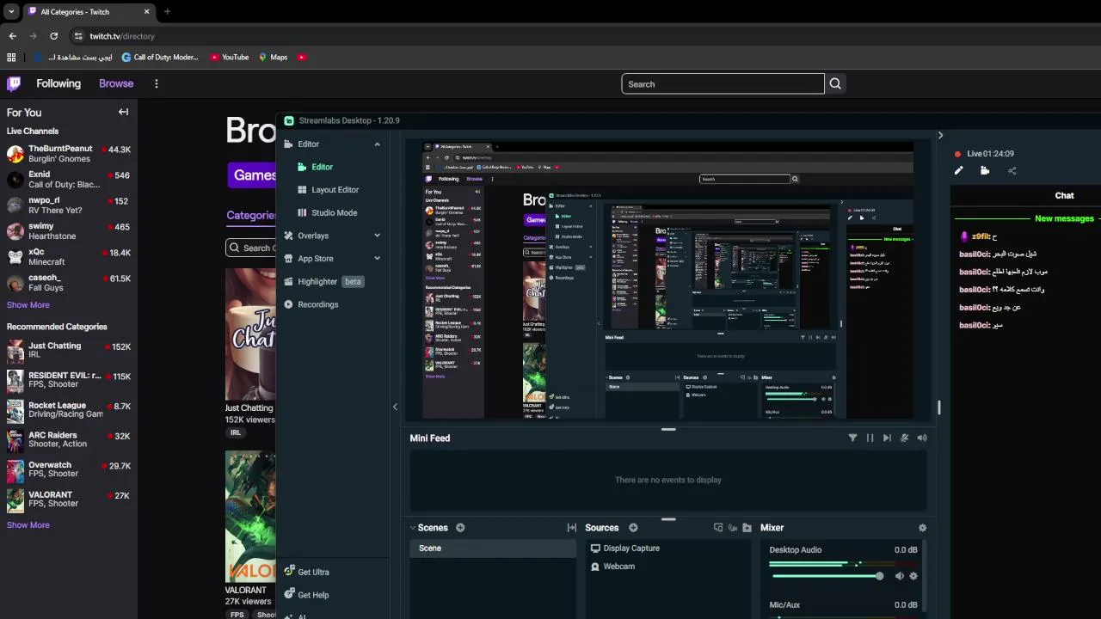Collapse the chat panel arrow
The height and width of the screenshot is (619, 1101).
[940, 135]
